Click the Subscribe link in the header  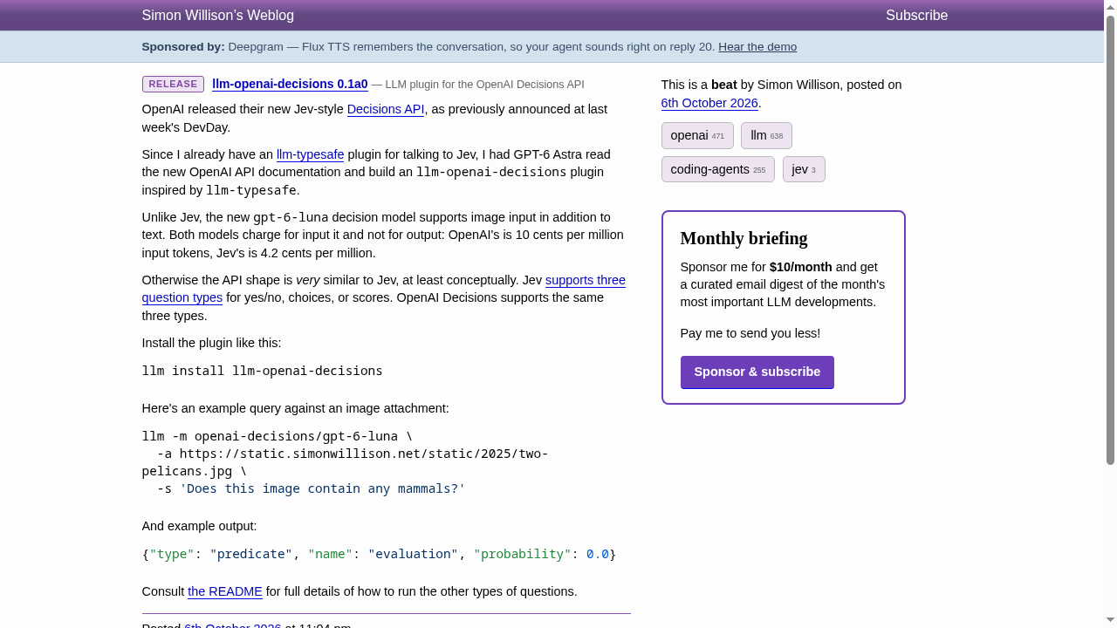pos(916,16)
